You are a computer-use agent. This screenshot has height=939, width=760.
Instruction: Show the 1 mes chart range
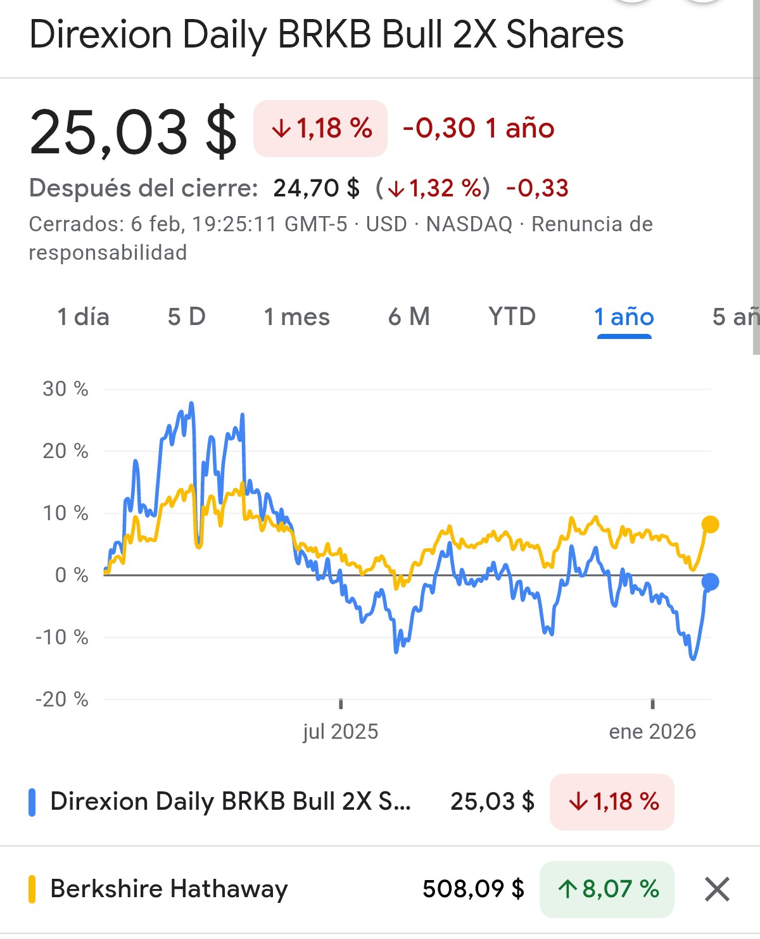click(296, 317)
